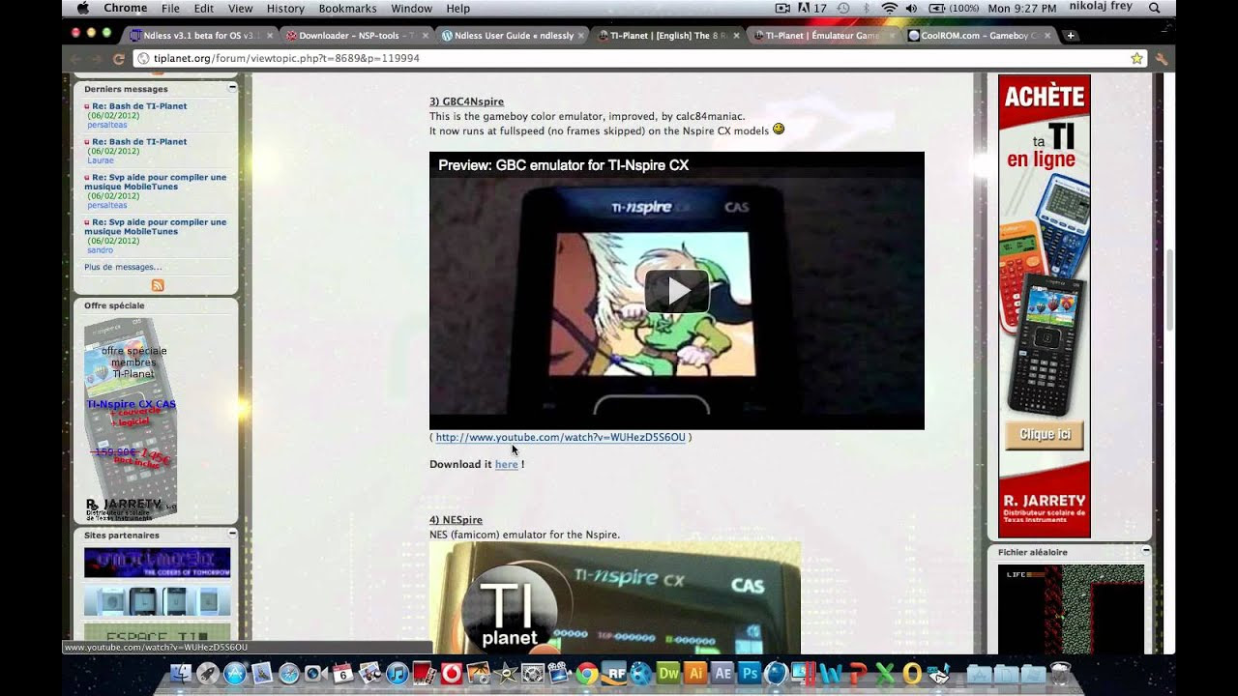
Task: Launch Finder from the dock
Action: coord(181,674)
